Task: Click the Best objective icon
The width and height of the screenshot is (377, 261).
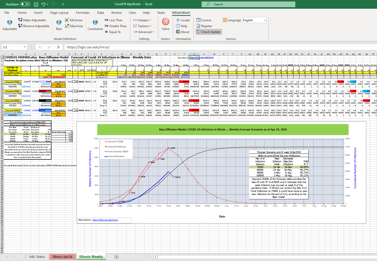Action: (59, 23)
